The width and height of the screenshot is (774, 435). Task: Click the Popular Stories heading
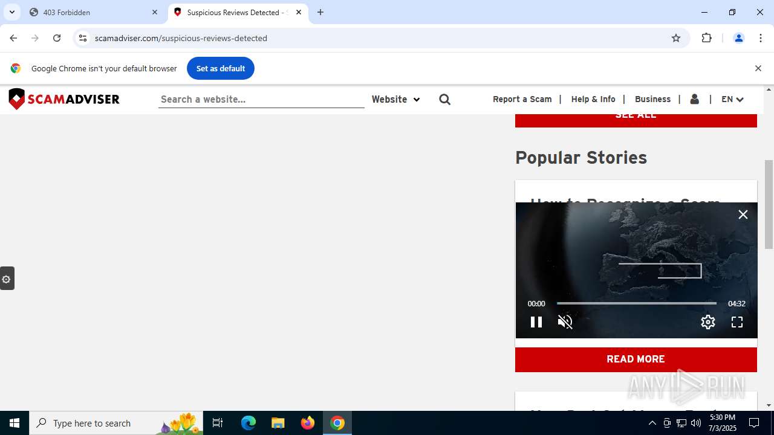581,158
